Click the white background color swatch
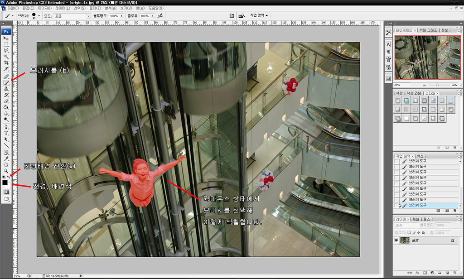This screenshot has height=279, width=464. point(9,186)
